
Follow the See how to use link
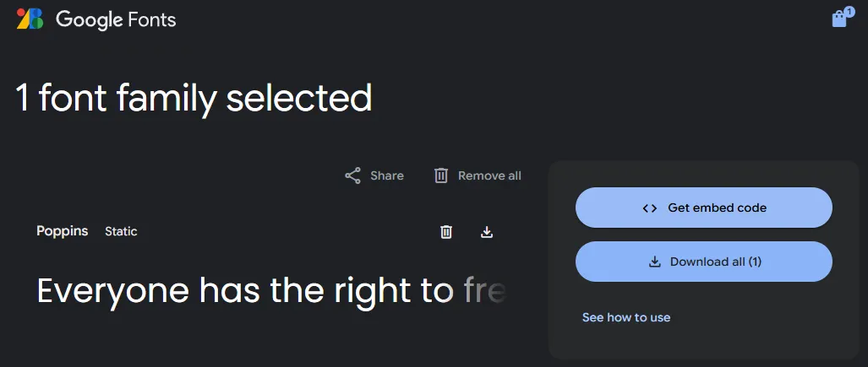coord(626,317)
